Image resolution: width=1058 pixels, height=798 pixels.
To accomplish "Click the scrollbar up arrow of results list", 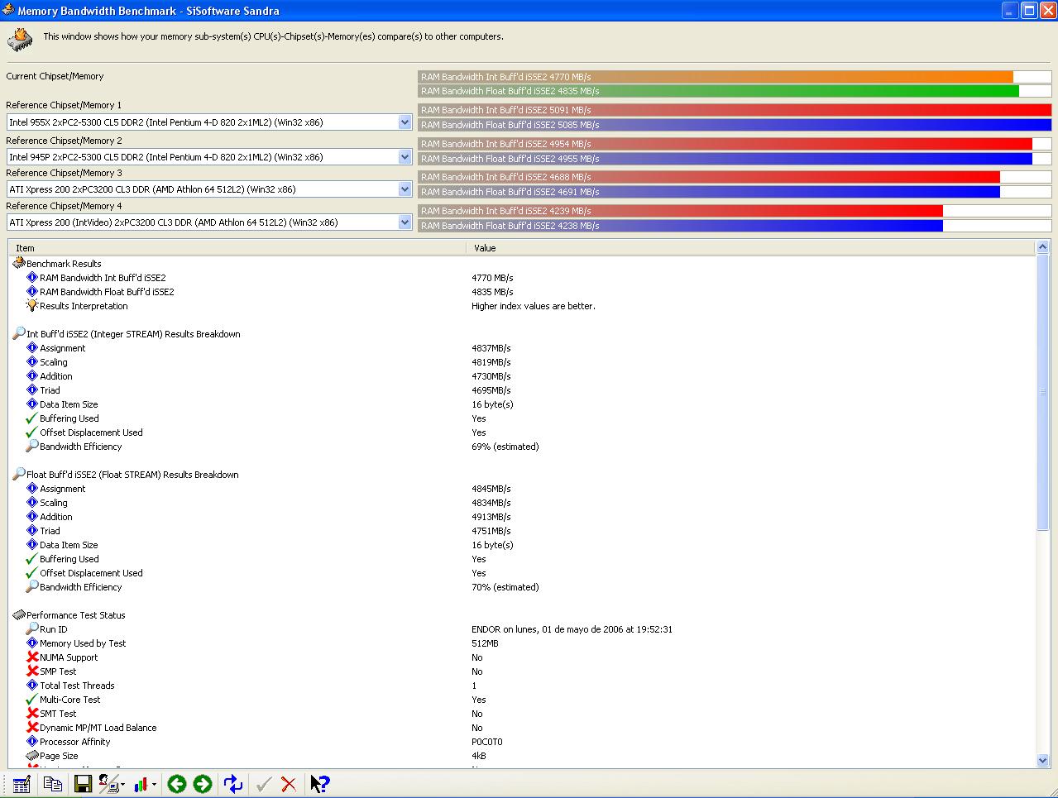I will [1042, 248].
